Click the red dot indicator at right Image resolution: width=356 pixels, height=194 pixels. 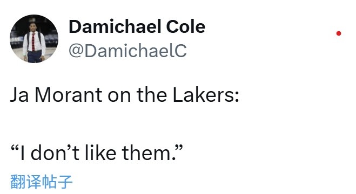pyautogui.click(x=339, y=33)
